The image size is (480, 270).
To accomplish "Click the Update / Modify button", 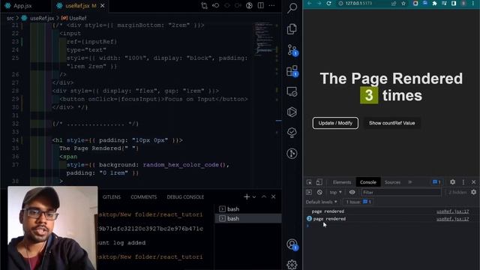I will click(335, 123).
